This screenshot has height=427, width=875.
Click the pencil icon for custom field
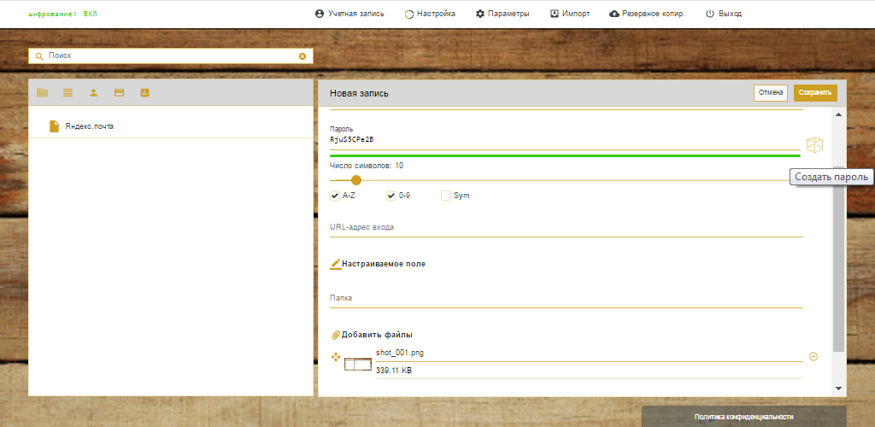335,264
